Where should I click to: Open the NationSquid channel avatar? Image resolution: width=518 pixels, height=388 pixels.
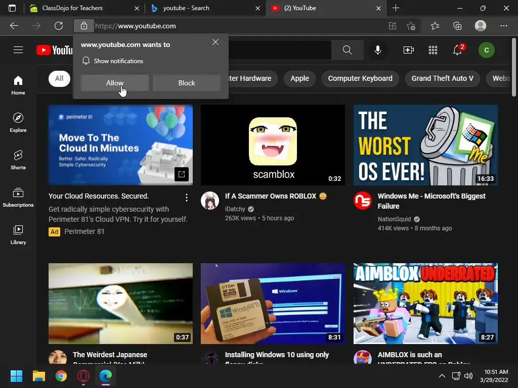pyautogui.click(x=362, y=200)
